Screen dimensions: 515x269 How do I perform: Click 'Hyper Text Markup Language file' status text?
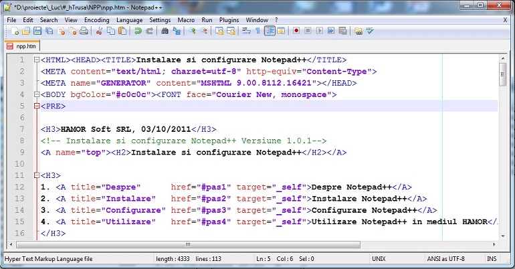[x=49, y=259]
